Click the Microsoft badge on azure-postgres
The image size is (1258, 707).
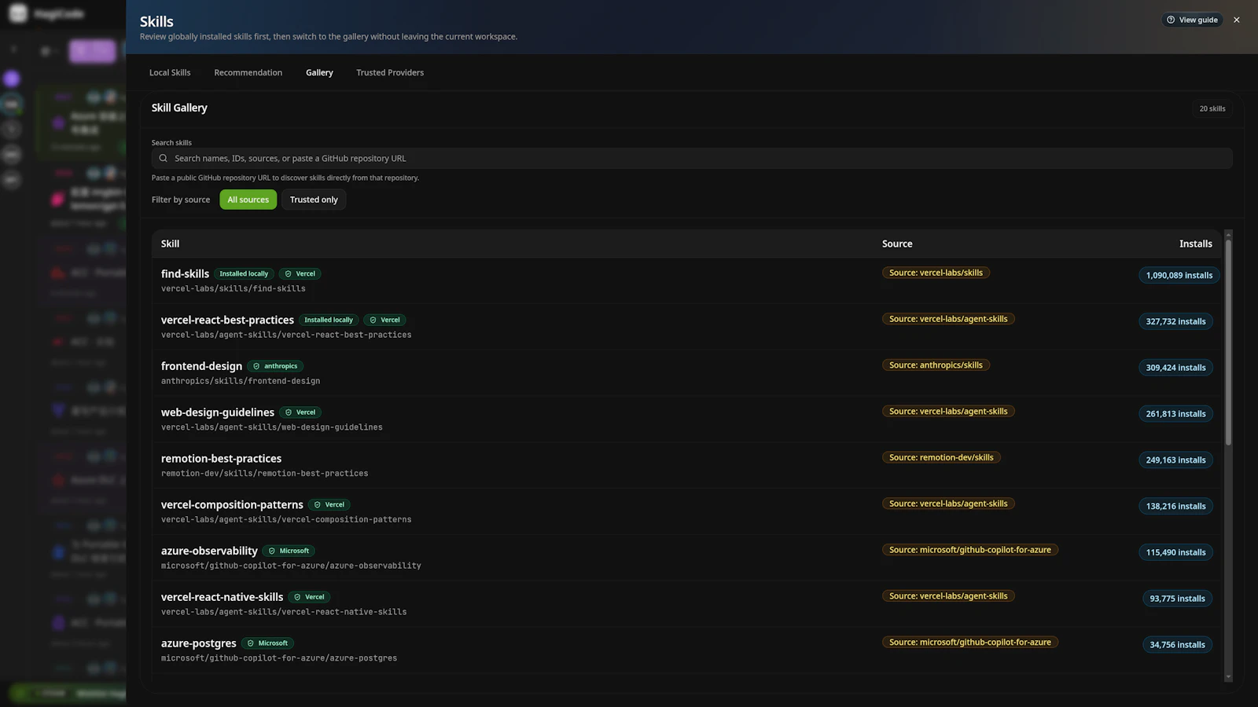tap(267, 643)
